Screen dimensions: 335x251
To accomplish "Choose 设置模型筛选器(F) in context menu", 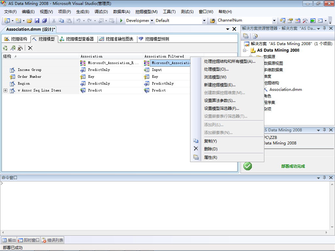I will (x=221, y=109).
